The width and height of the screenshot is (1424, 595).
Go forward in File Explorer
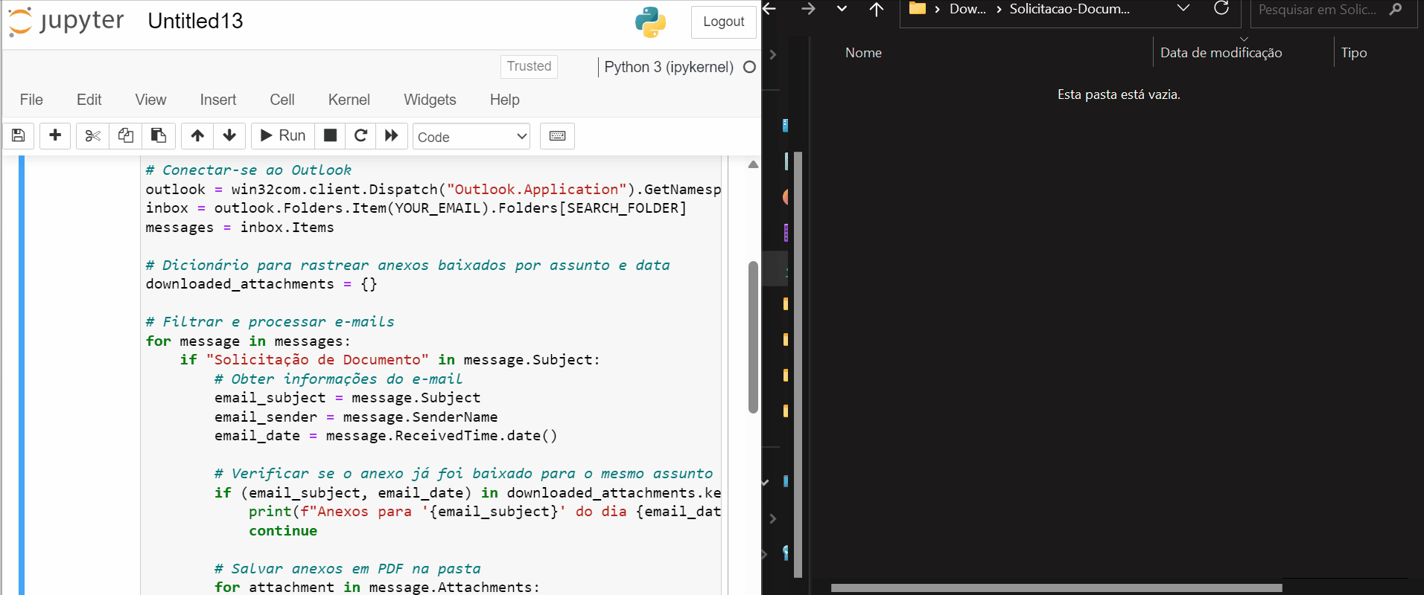point(807,9)
